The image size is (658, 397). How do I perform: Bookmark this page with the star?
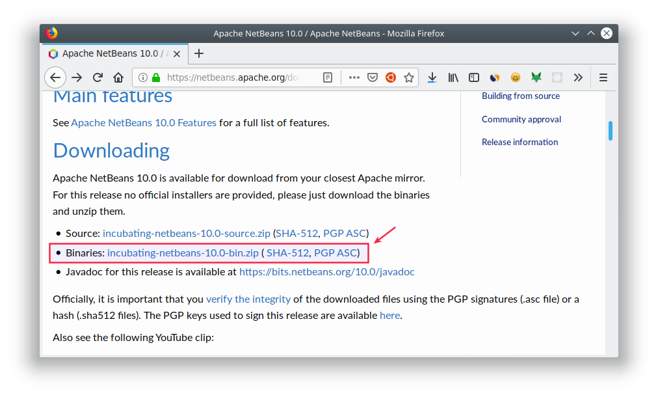[x=409, y=77]
